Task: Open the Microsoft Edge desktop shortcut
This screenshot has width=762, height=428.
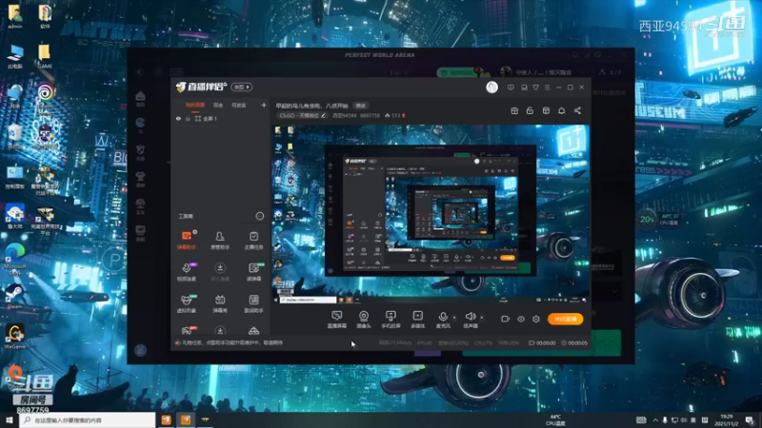Action: (x=14, y=260)
